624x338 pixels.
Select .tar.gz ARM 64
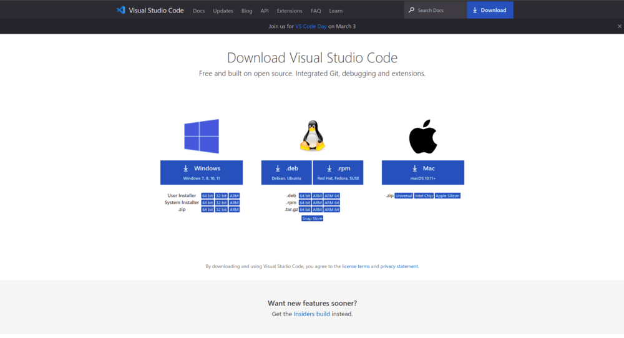pos(331,209)
